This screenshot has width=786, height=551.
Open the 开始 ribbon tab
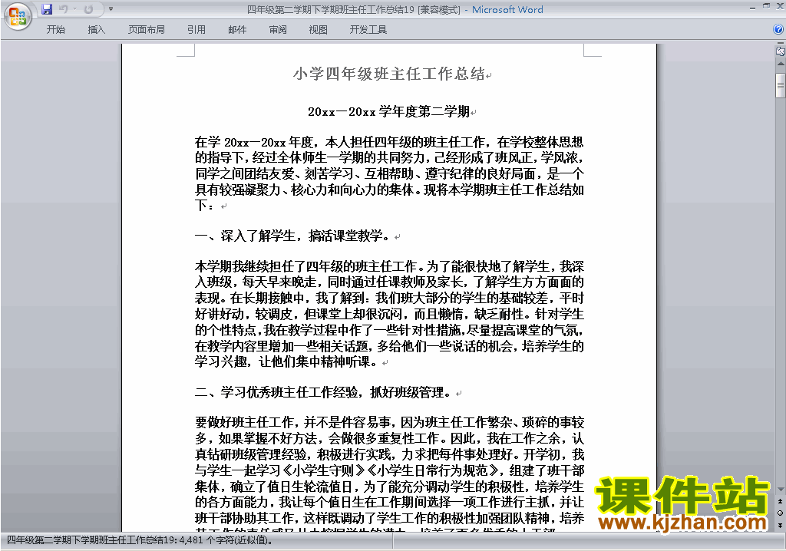[x=55, y=30]
